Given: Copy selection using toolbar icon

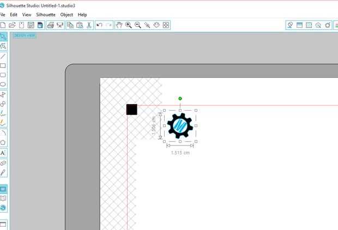Looking at the screenshot, I should tap(70, 25).
